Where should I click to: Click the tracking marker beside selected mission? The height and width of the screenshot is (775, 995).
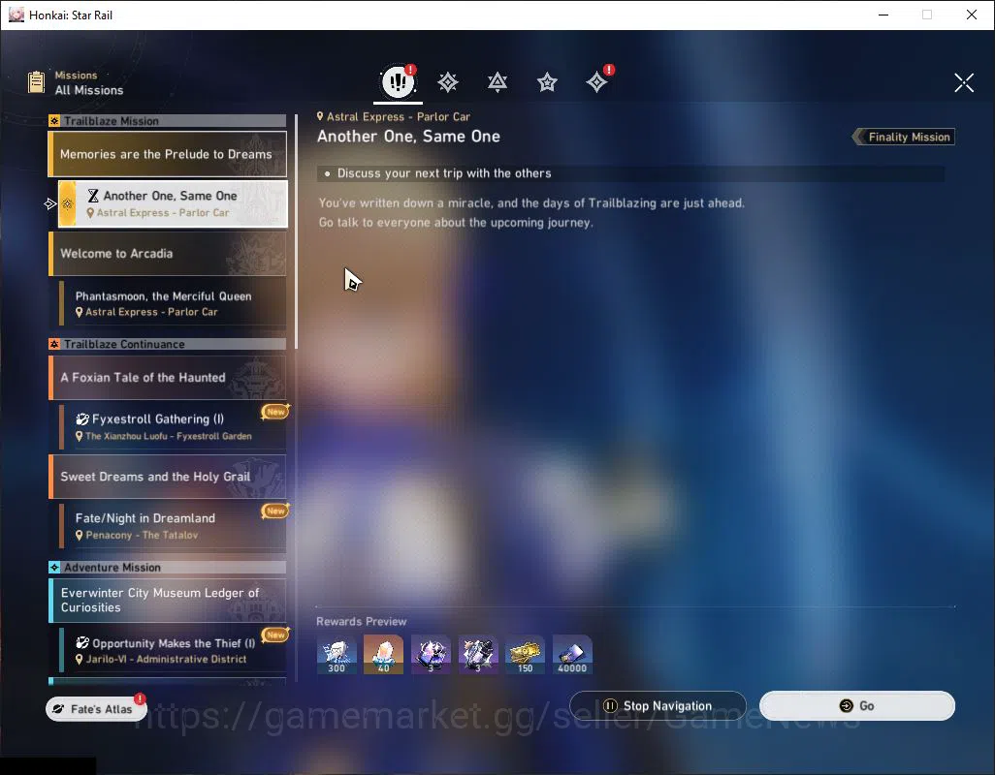50,204
